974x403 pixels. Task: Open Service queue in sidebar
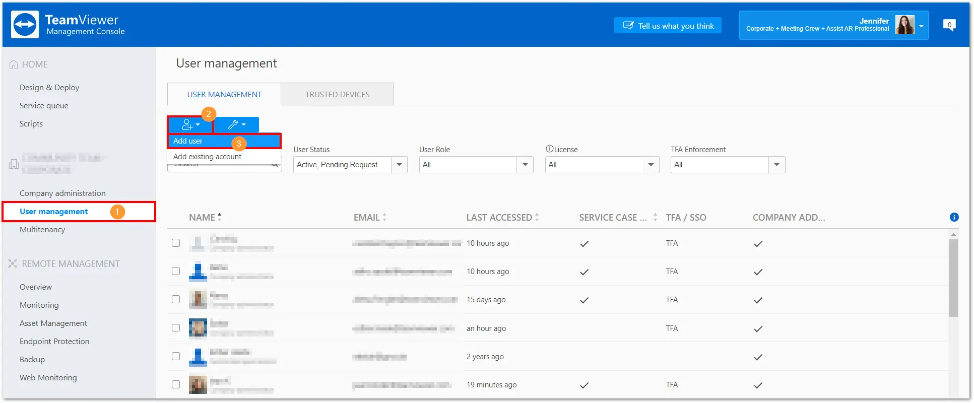(44, 105)
